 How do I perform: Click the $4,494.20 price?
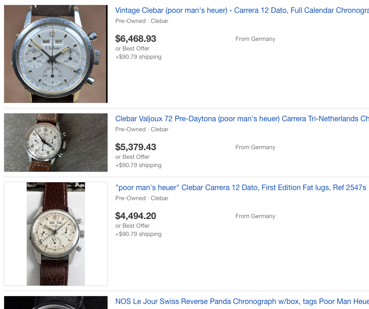pos(136,216)
